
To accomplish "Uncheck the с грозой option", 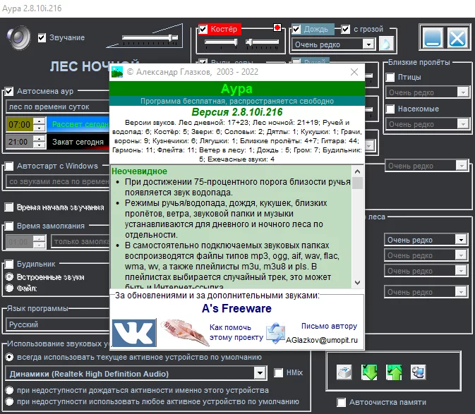I will (345, 30).
